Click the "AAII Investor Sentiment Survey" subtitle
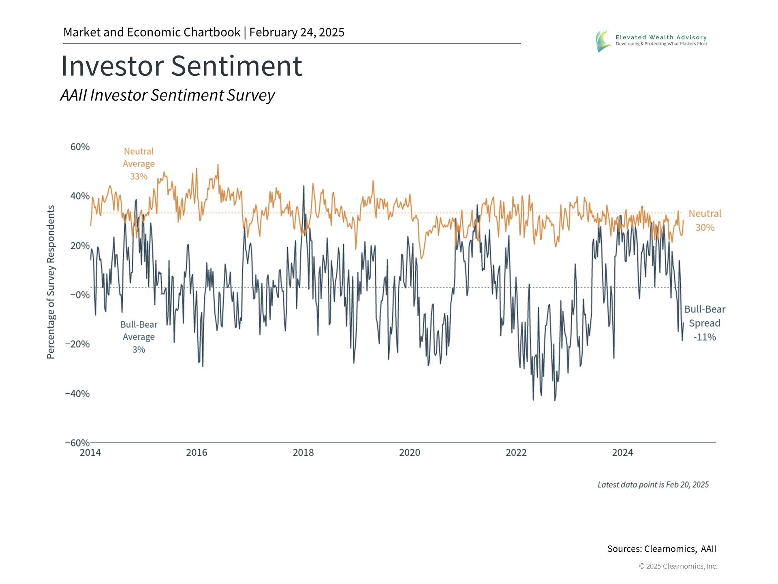Screen dimensions: 778x584 coord(167,95)
